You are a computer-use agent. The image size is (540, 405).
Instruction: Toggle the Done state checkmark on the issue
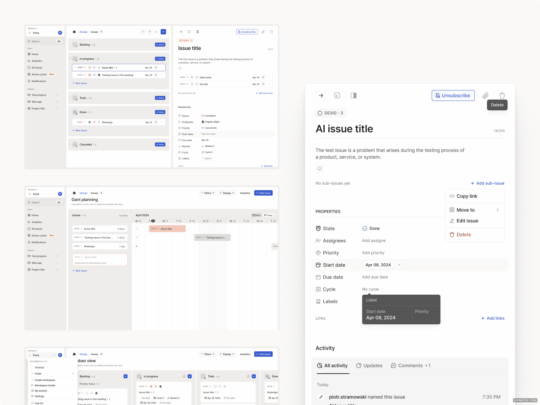click(x=365, y=228)
